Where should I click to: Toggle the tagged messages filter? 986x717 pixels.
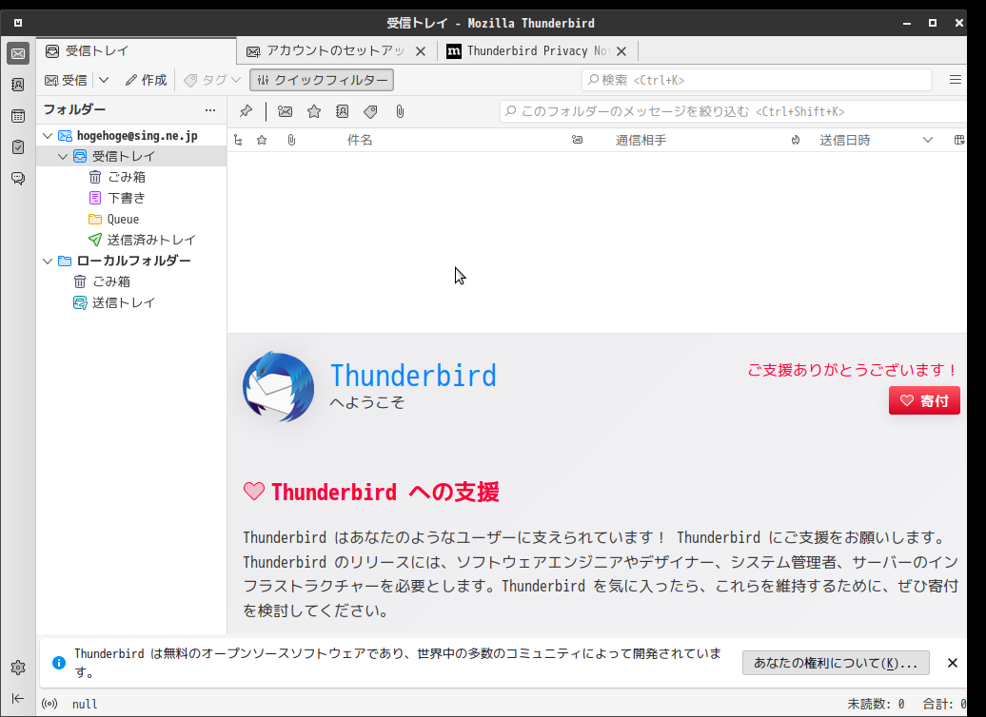370,112
